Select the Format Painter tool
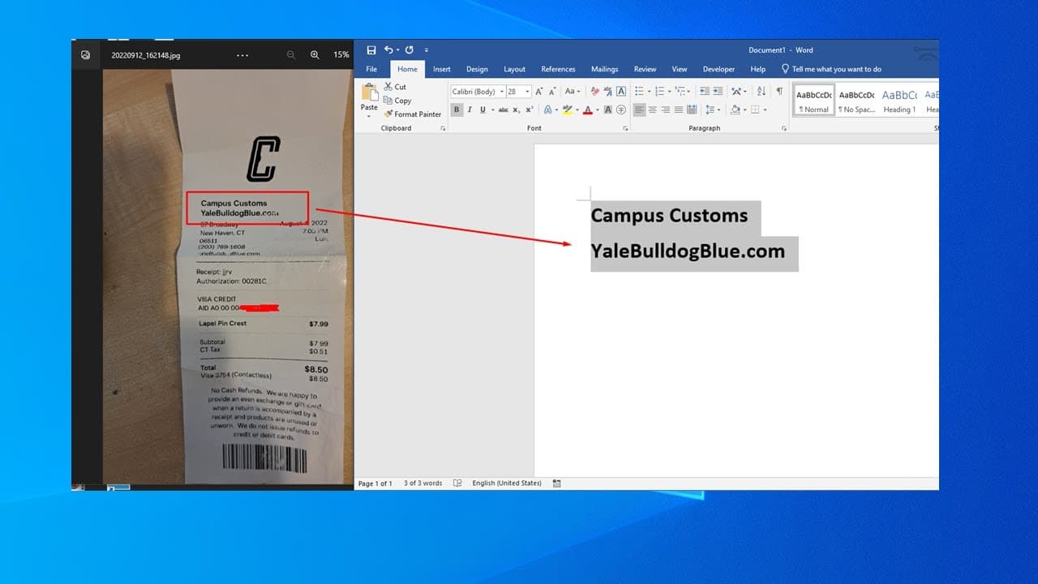This screenshot has height=584, width=1038. point(412,114)
